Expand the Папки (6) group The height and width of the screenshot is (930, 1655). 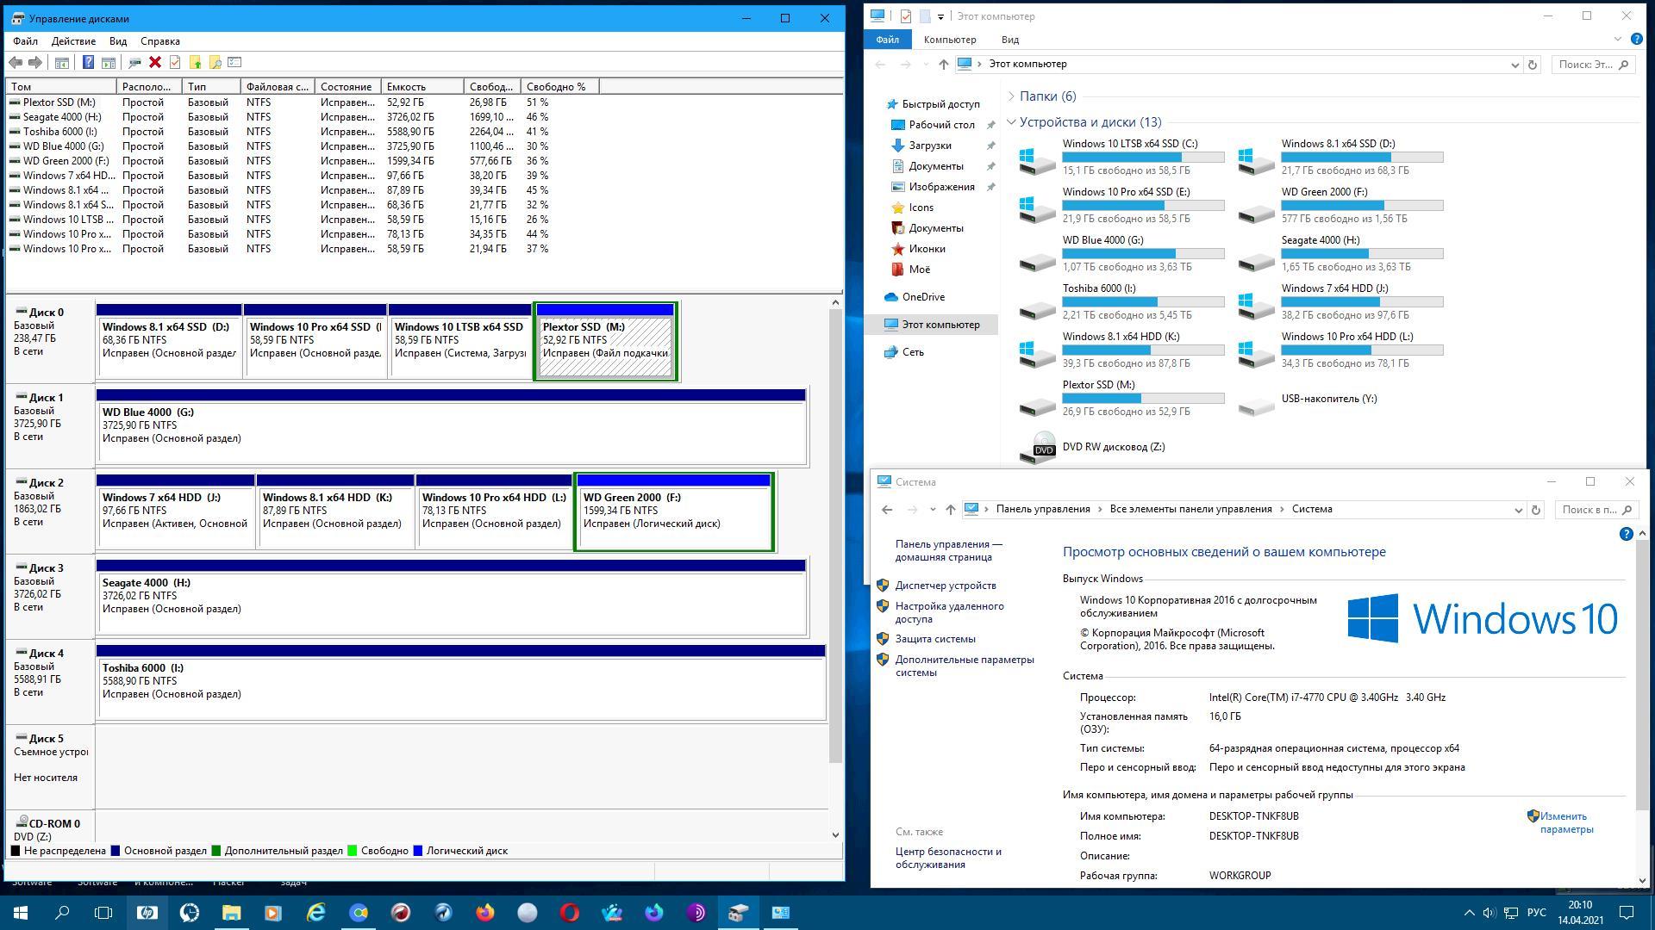[x=1011, y=96]
